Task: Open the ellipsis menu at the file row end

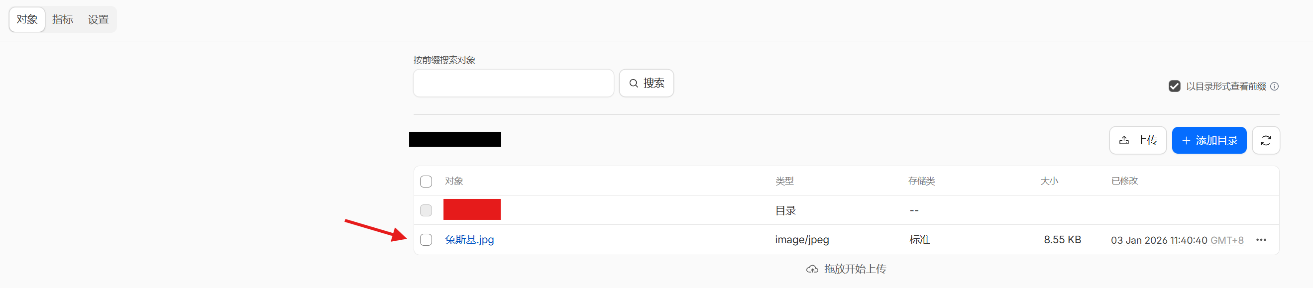Action: click(1263, 240)
